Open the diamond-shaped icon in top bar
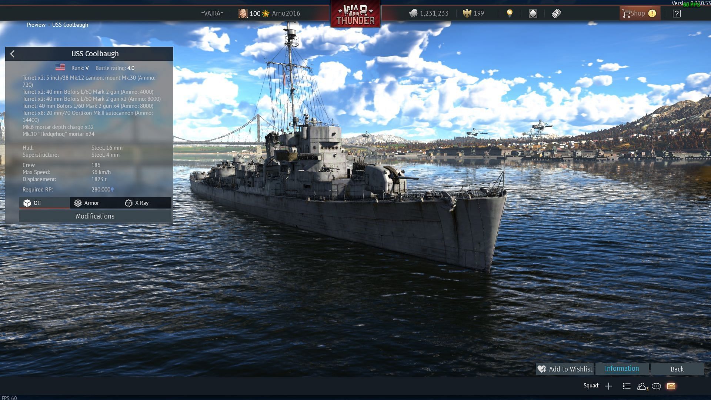This screenshot has height=400, width=711. point(533,14)
